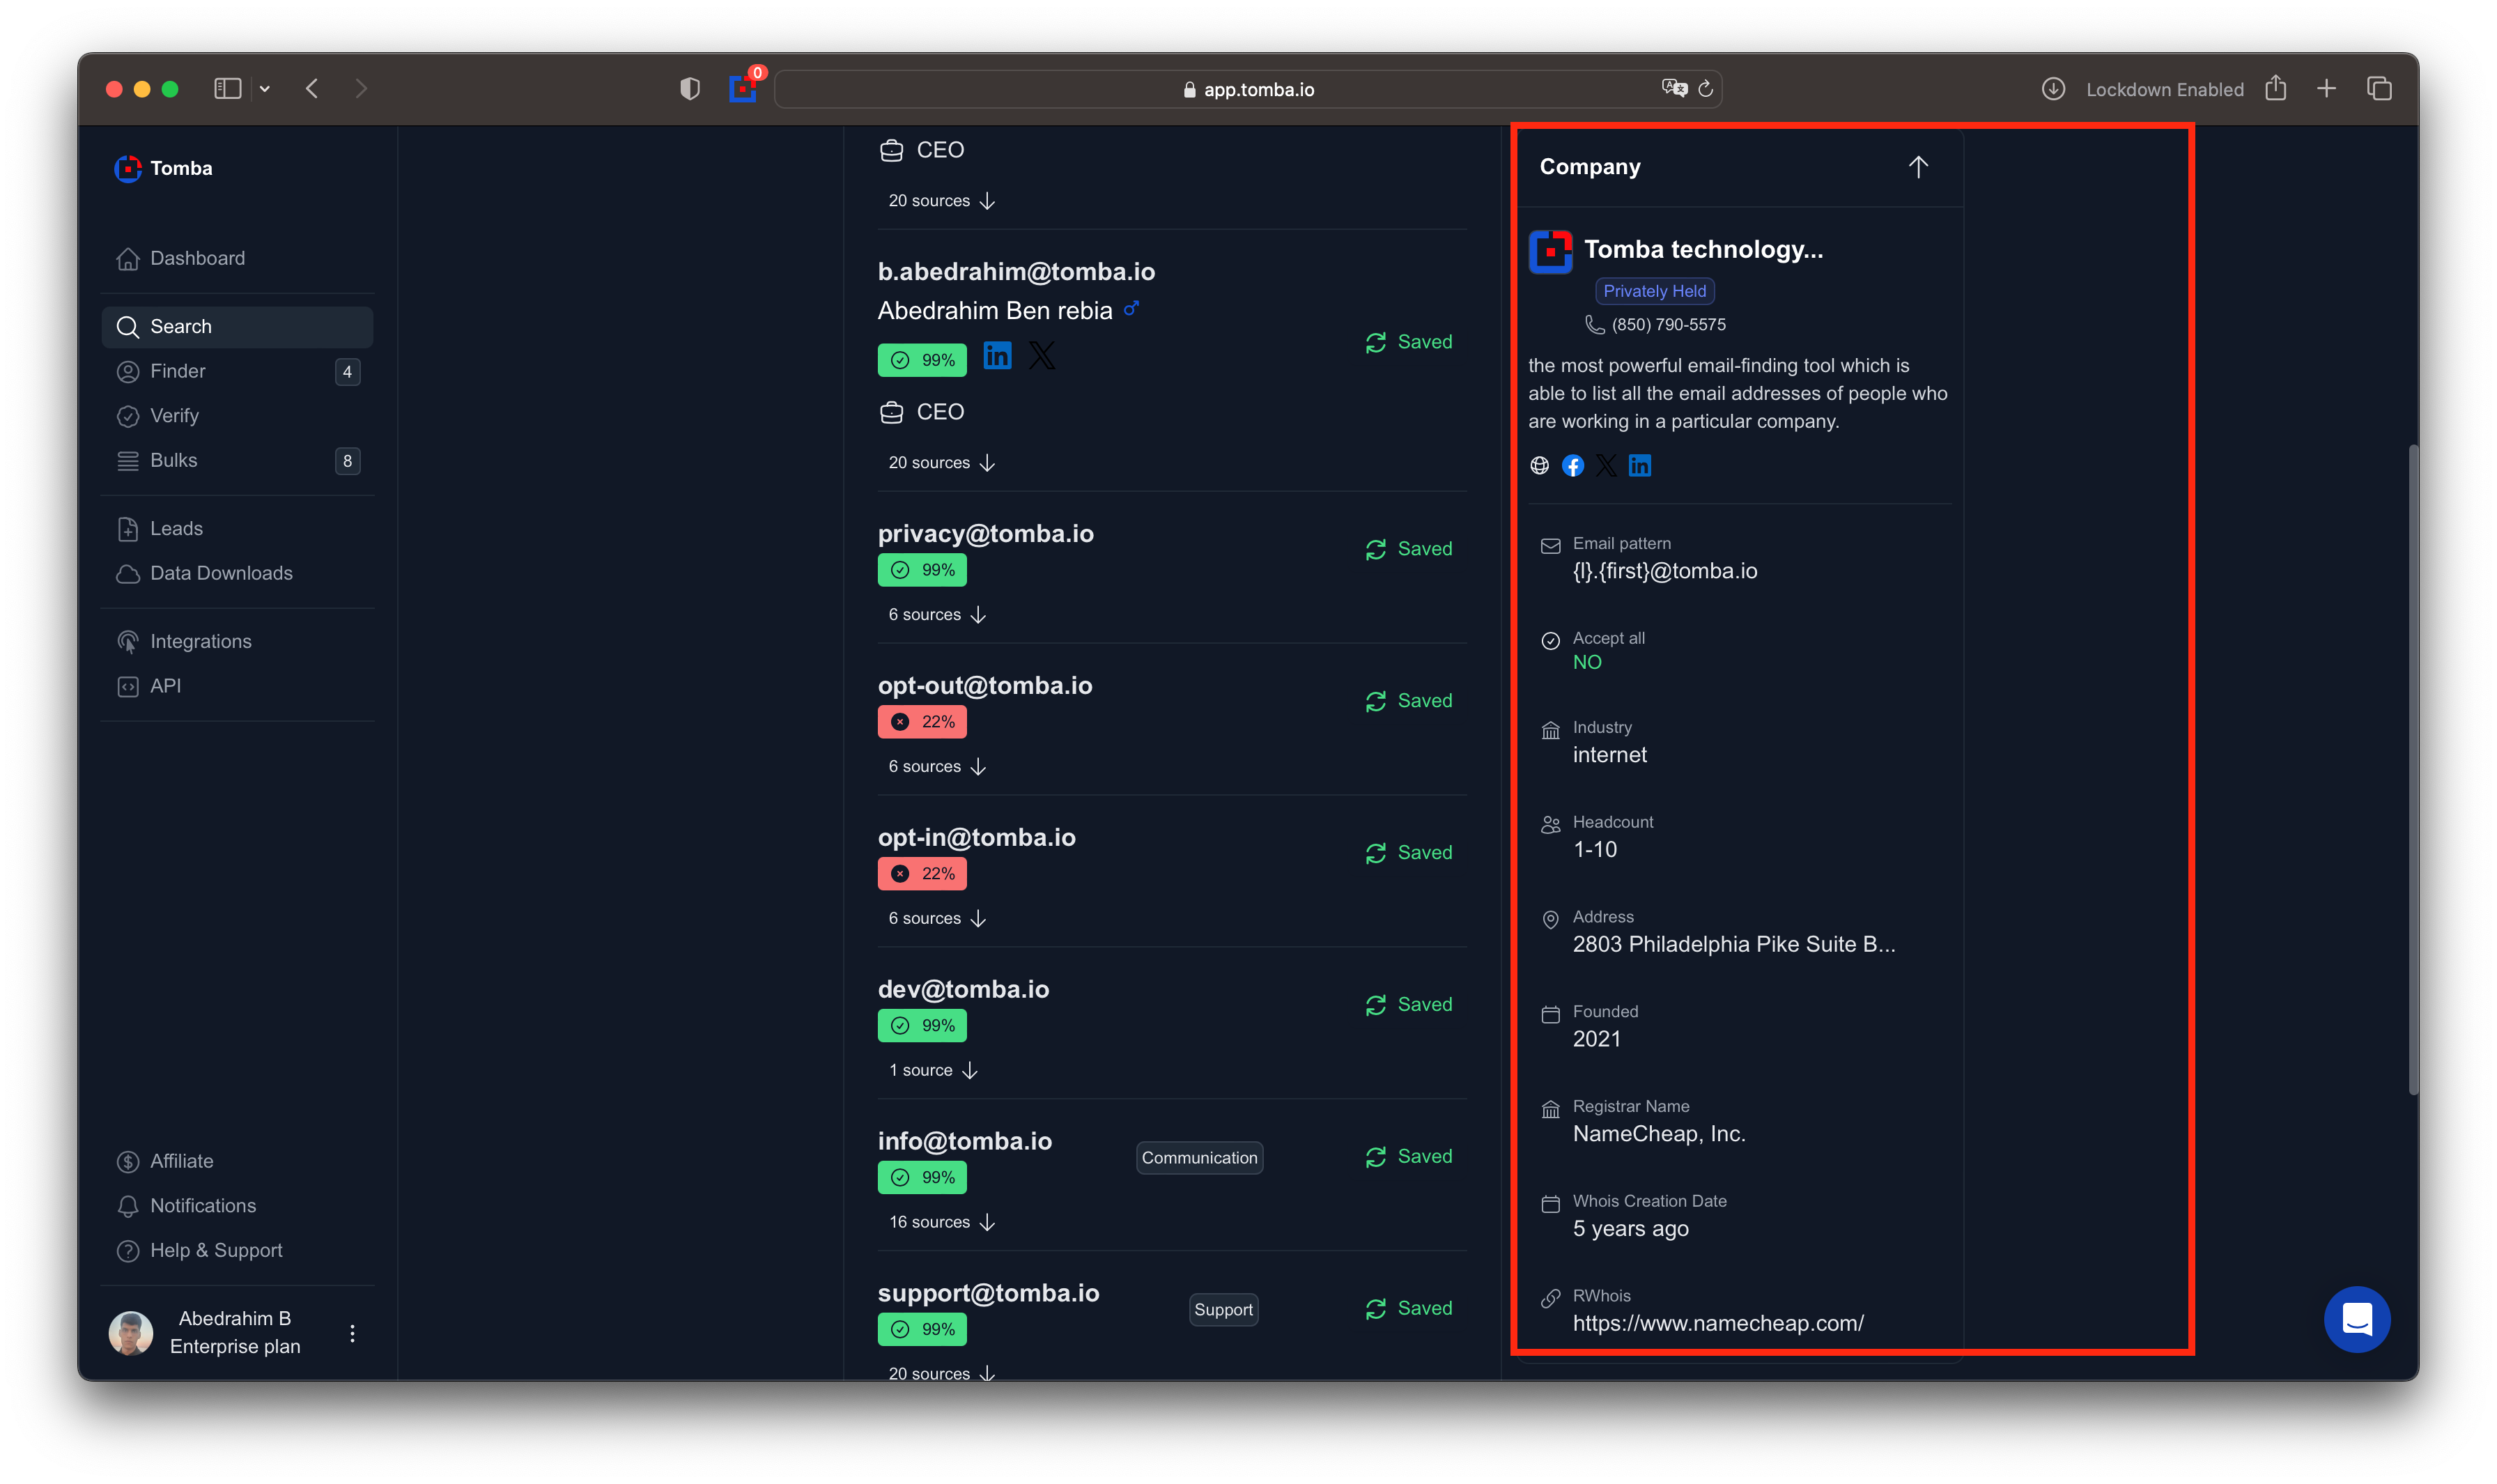Expand 16 sources under info@tomba.io
Viewport: 2497px width, 1484px height.
(x=942, y=1222)
